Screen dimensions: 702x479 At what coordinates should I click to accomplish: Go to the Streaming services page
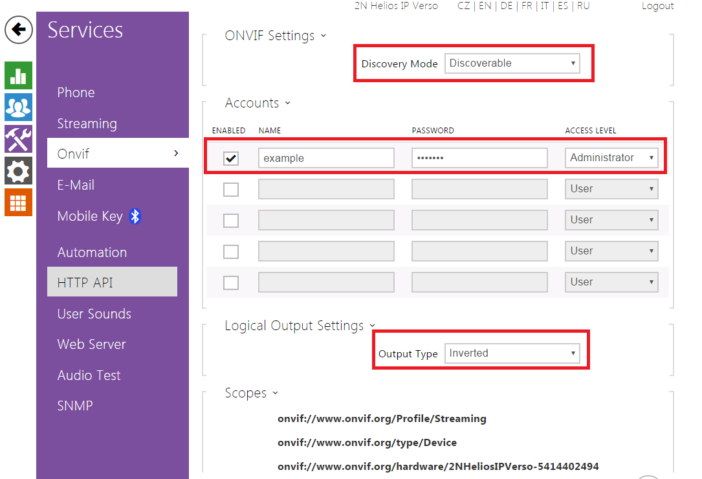click(87, 124)
